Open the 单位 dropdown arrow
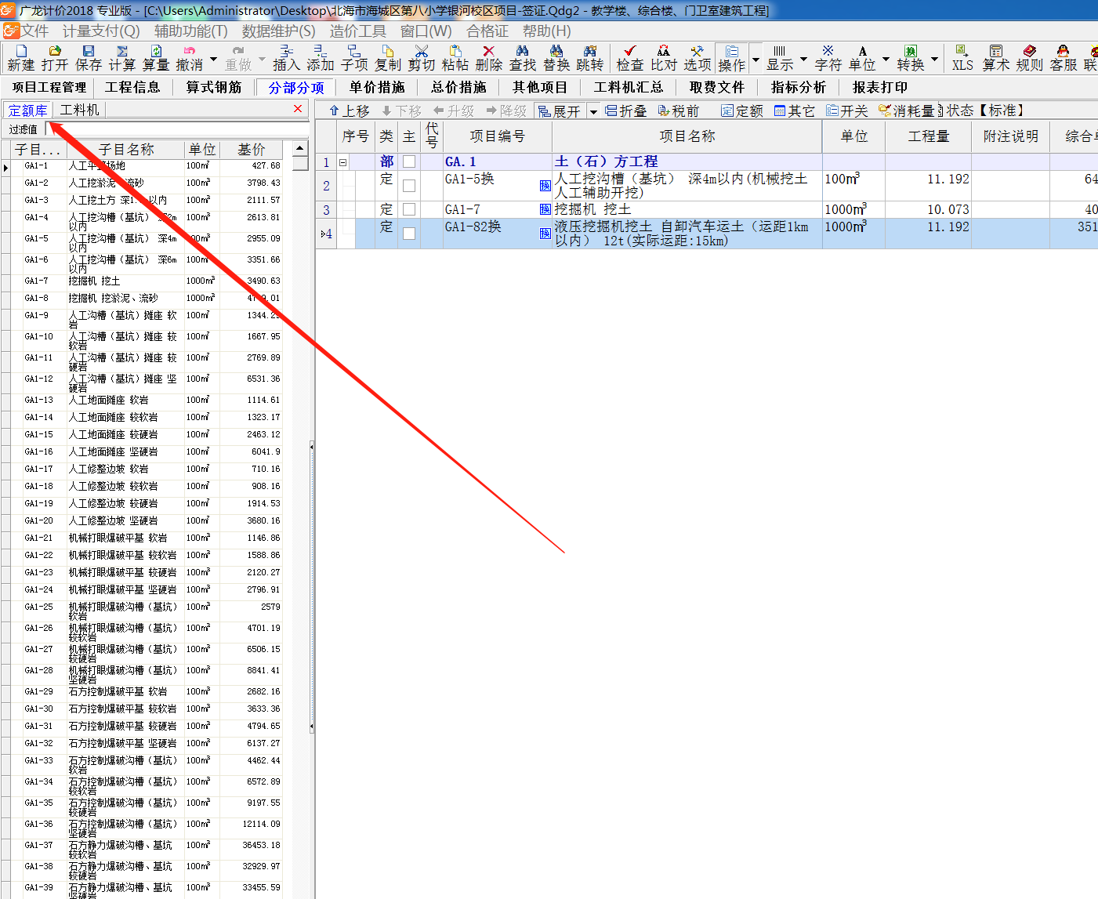The width and height of the screenshot is (1098, 899). (886, 59)
